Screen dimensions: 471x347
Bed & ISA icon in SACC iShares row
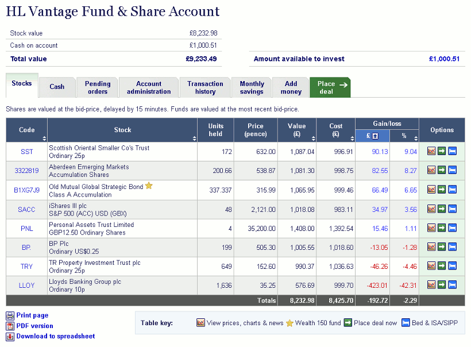(452, 209)
